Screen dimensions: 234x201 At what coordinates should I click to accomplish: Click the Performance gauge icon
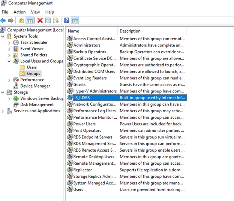pos(16,80)
